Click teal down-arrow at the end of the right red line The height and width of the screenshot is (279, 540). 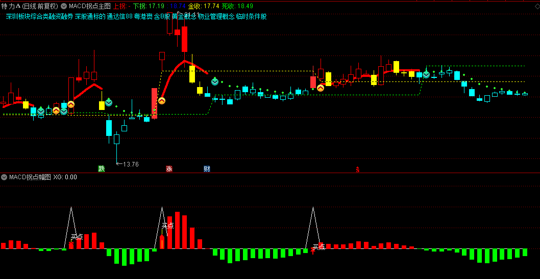click(x=426, y=74)
